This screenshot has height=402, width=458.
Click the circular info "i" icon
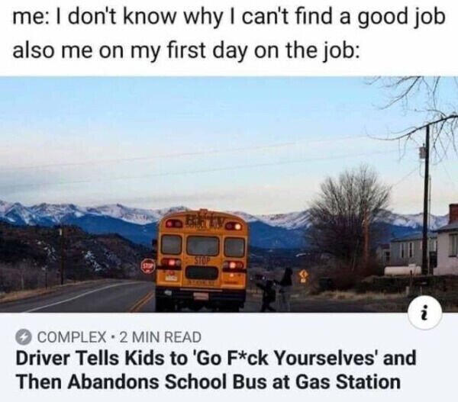(425, 314)
